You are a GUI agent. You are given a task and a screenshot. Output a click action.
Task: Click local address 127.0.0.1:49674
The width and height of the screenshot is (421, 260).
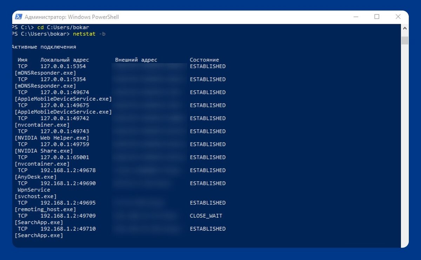pyautogui.click(x=65, y=92)
